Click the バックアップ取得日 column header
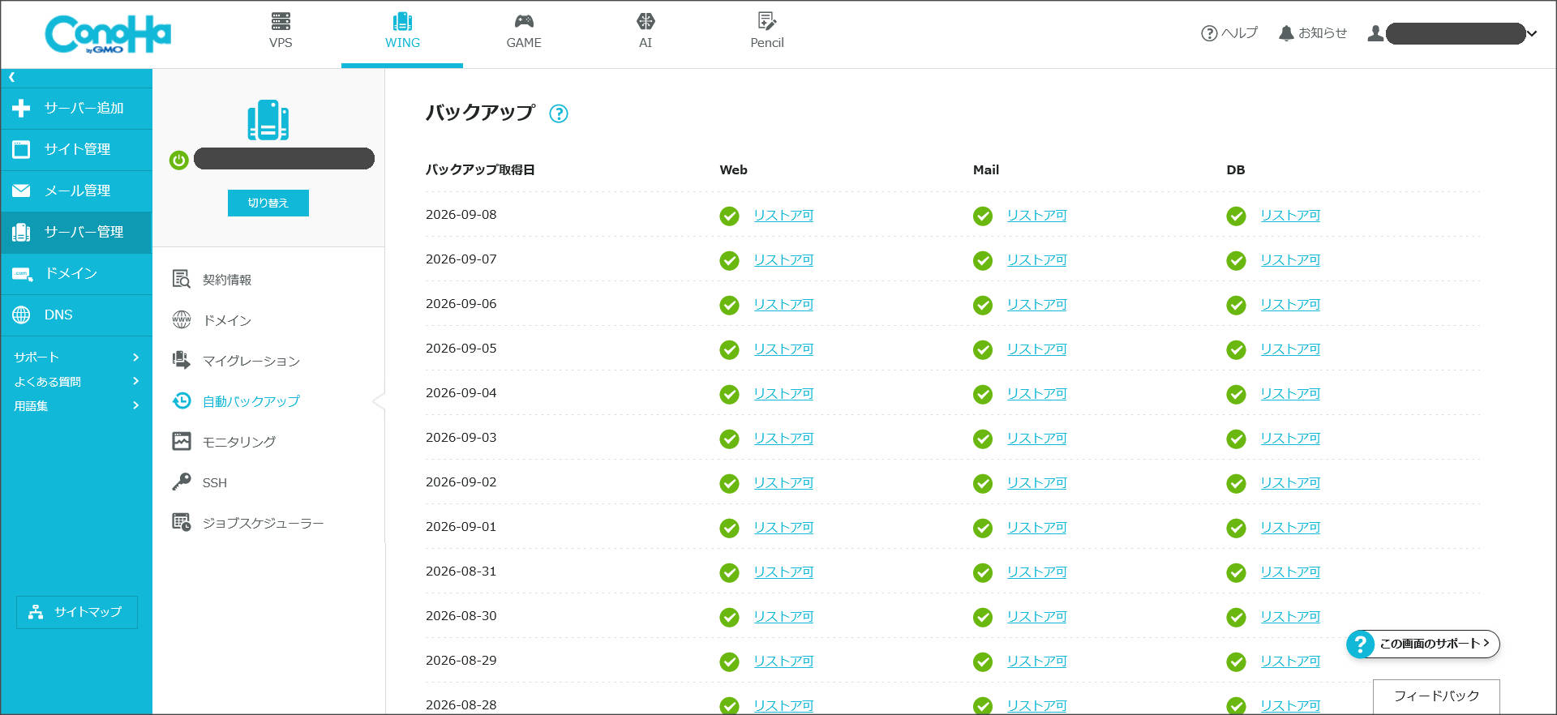This screenshot has height=715, width=1557. pos(480,170)
